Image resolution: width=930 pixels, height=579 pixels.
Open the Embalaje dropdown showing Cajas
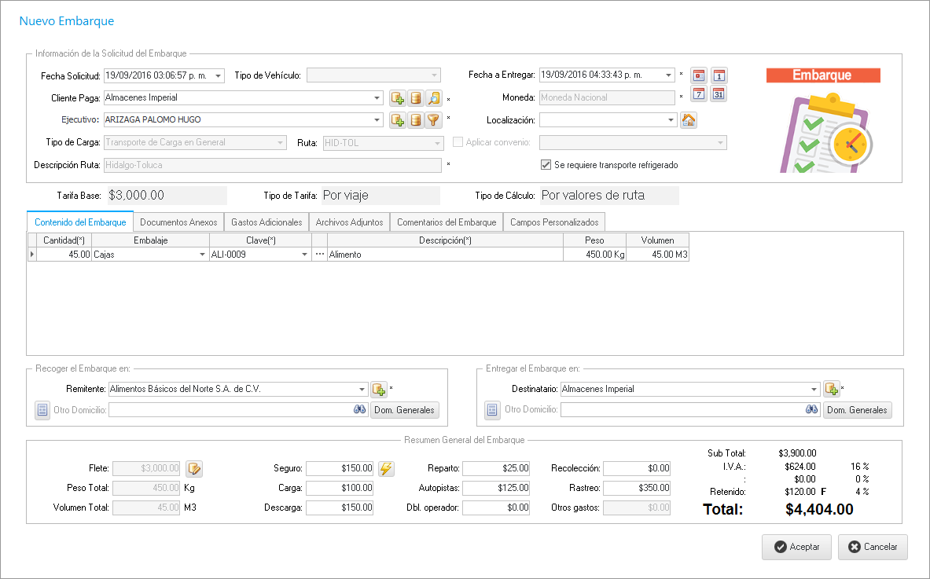[202, 255]
